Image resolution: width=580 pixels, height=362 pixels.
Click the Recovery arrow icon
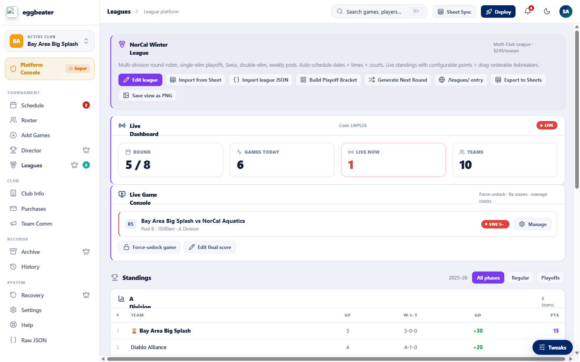point(13,295)
